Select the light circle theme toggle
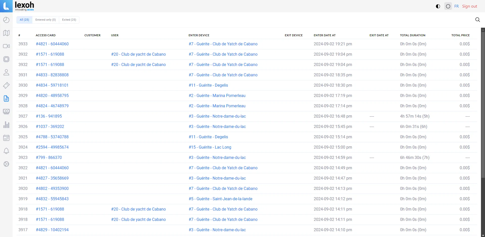Viewport: 485px width, 237px height. (x=448, y=6)
